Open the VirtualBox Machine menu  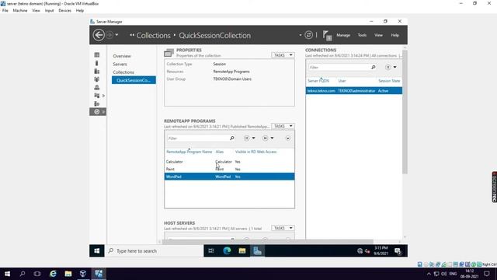coord(20,10)
